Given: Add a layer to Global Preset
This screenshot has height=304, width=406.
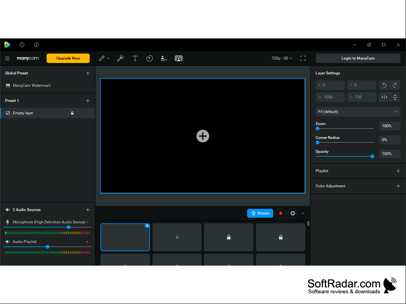Looking at the screenshot, I should coord(88,73).
